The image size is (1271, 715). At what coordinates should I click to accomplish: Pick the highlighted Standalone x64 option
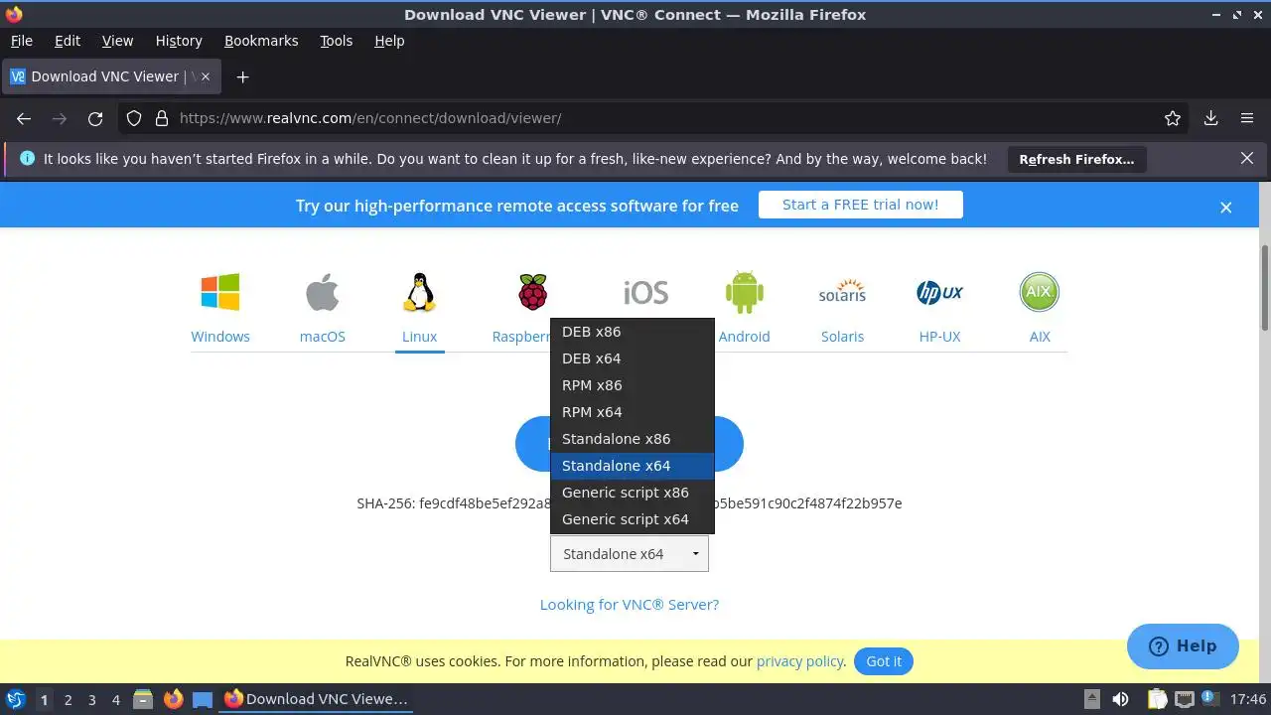click(x=632, y=466)
